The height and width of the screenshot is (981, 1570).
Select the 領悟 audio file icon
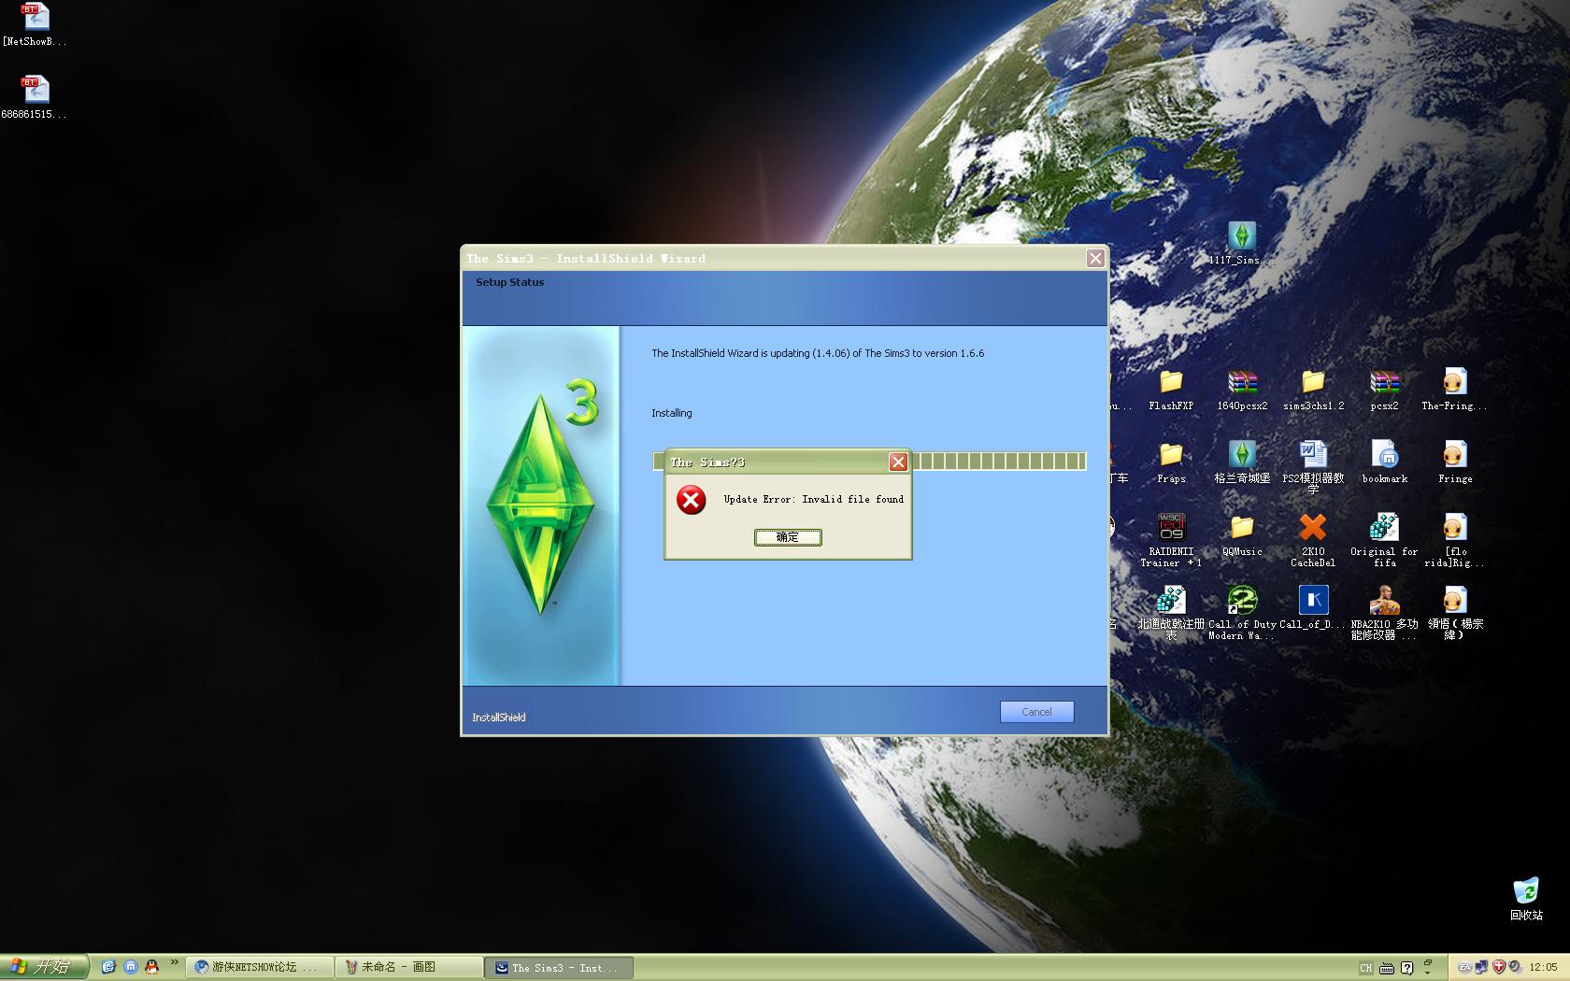click(x=1455, y=613)
